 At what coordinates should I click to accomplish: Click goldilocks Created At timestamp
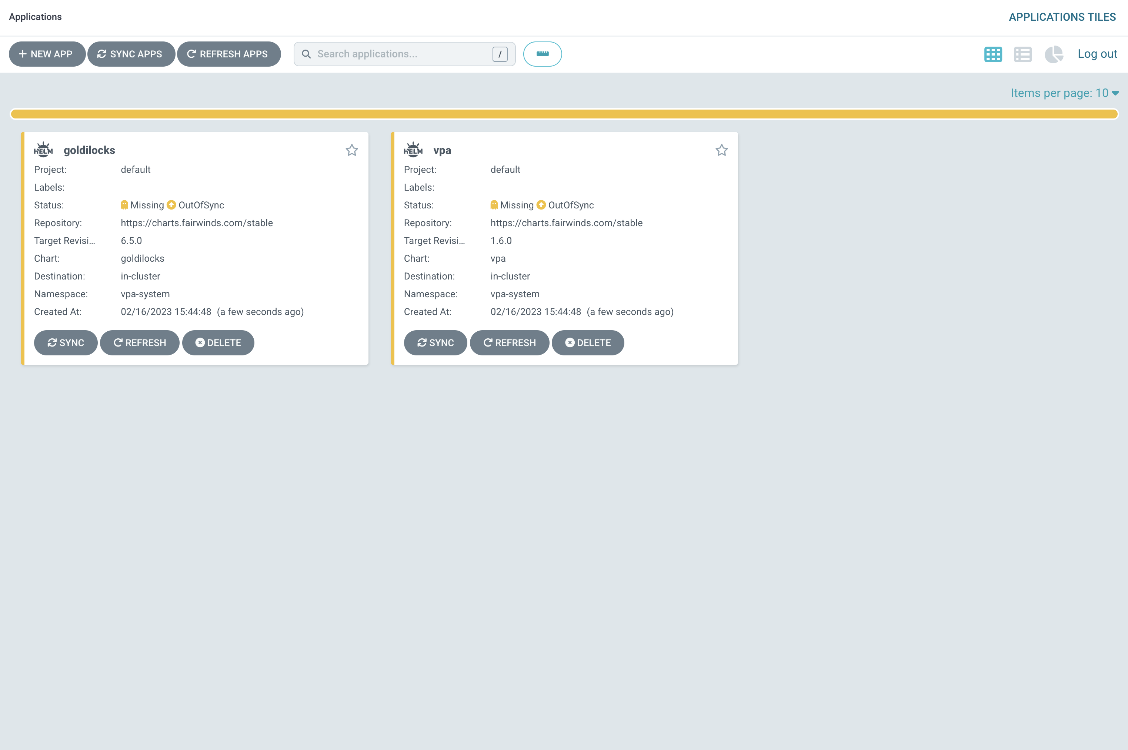212,311
